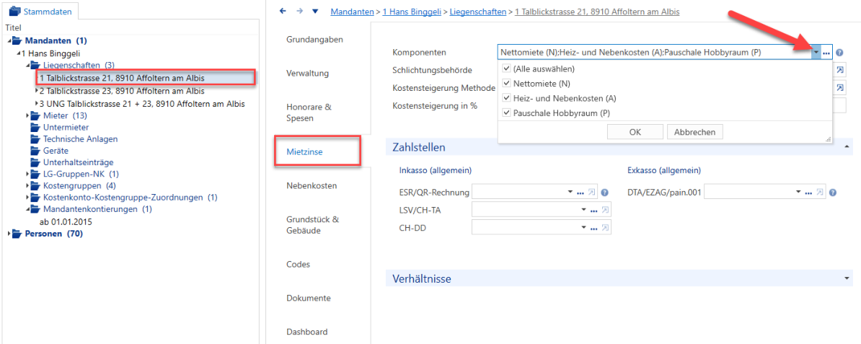Open the DTA/EZAG/pain.001 dropdown arrow
Viewport: 861px width, 344px height.
click(798, 193)
